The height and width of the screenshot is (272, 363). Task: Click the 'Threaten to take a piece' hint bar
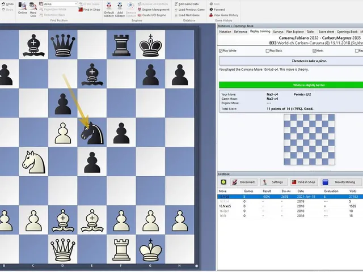click(x=291, y=61)
